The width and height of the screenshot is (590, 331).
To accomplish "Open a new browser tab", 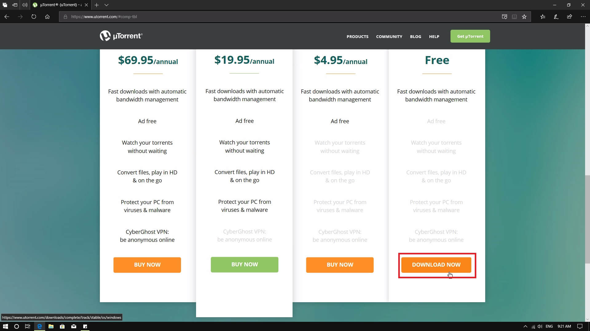I will click(96, 5).
